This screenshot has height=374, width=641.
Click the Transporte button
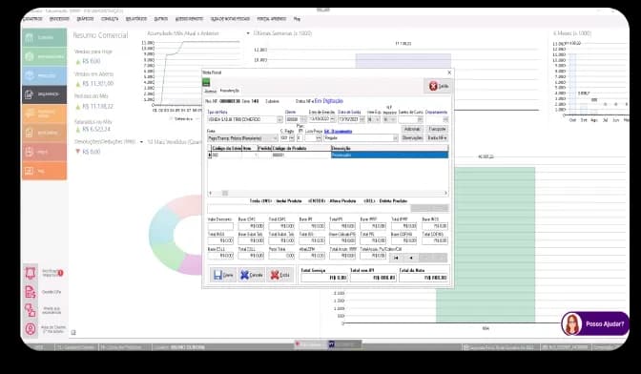pyautogui.click(x=437, y=129)
